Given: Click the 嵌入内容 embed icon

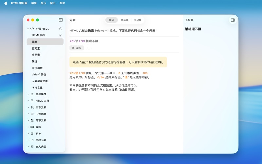Looking at the screenshot, I should [32, 147].
